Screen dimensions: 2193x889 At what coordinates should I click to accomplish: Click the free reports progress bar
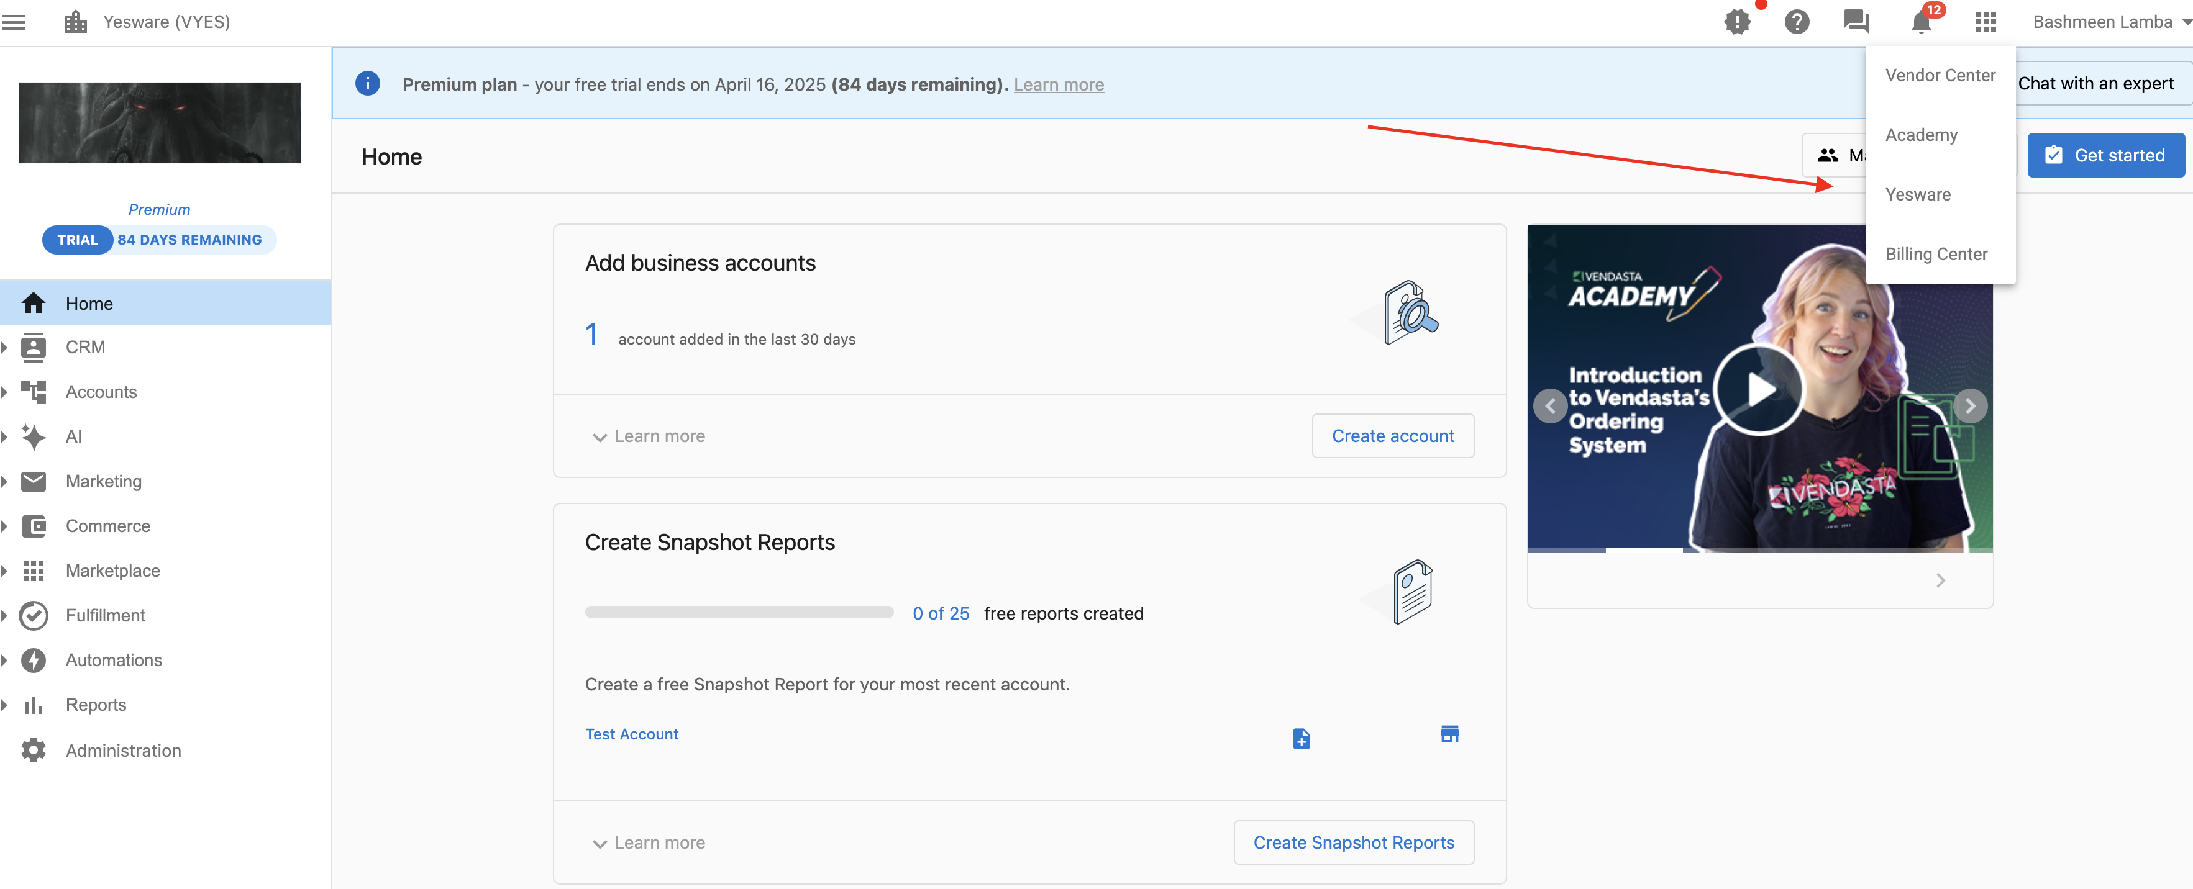tap(739, 613)
